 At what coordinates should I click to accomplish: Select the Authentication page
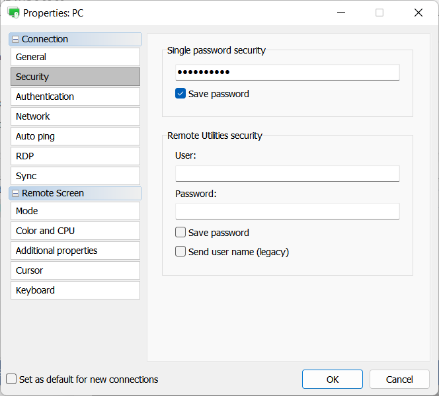75,97
